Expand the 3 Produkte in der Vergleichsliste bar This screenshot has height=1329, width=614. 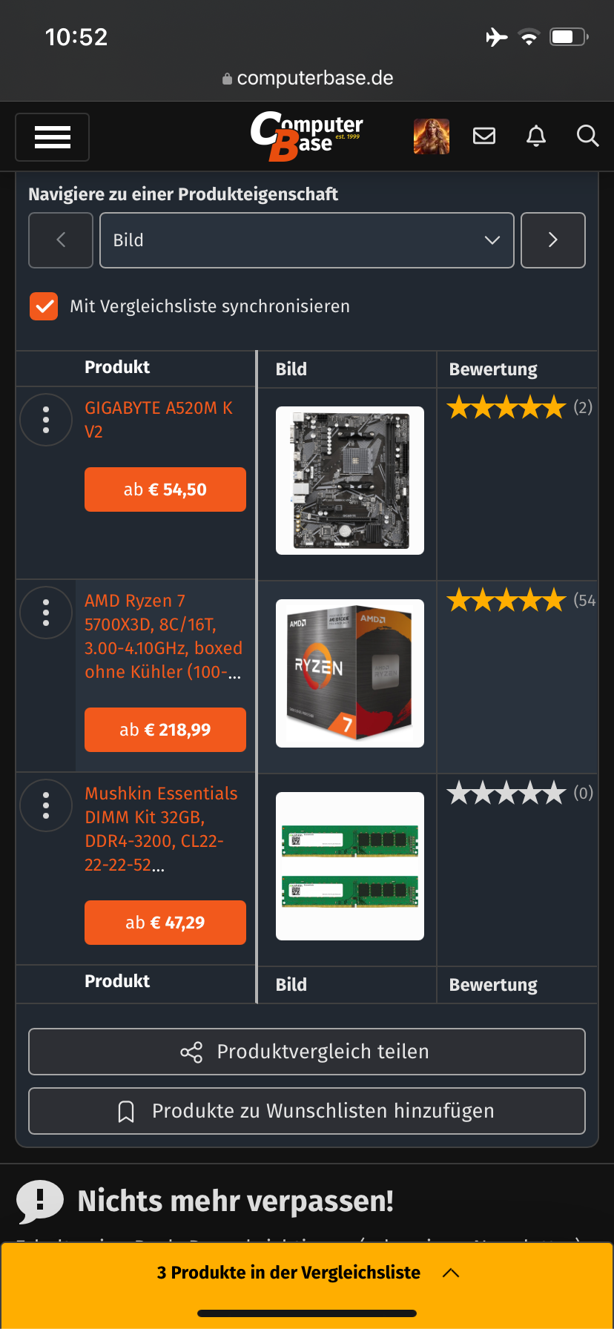pos(307,1273)
